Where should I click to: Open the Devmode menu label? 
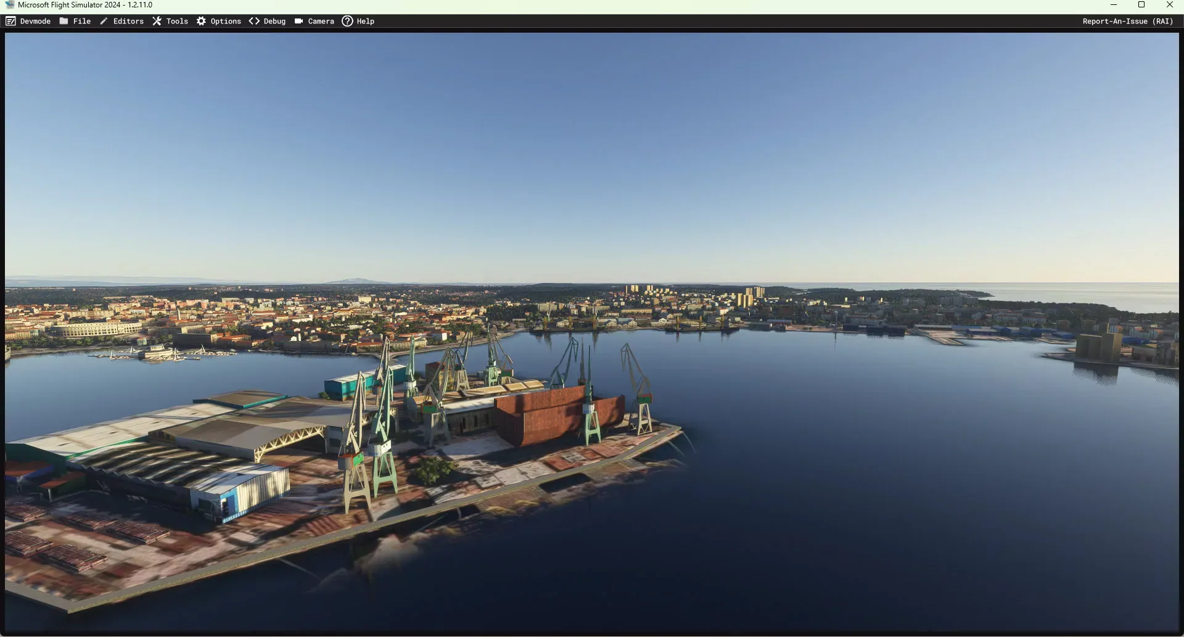(x=35, y=21)
